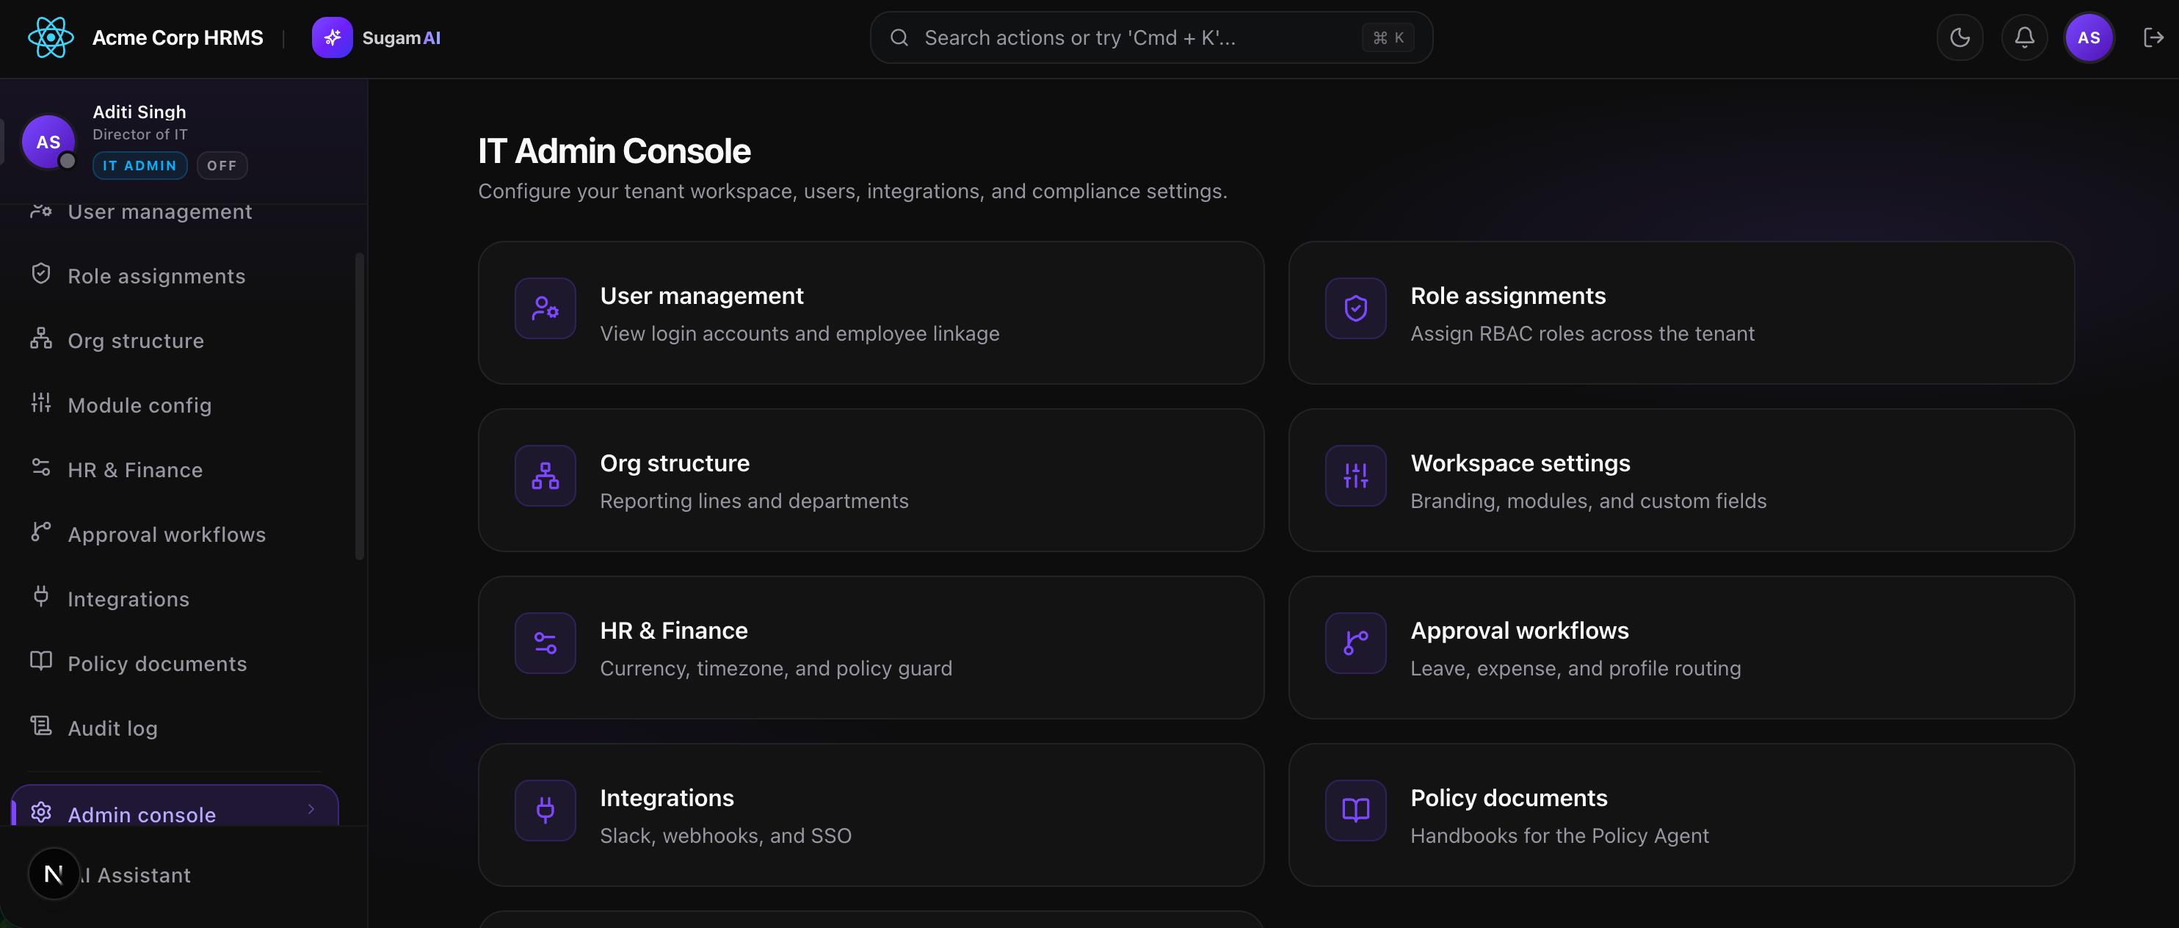
Task: Open the HR & Finance card title
Action: pyautogui.click(x=673, y=631)
